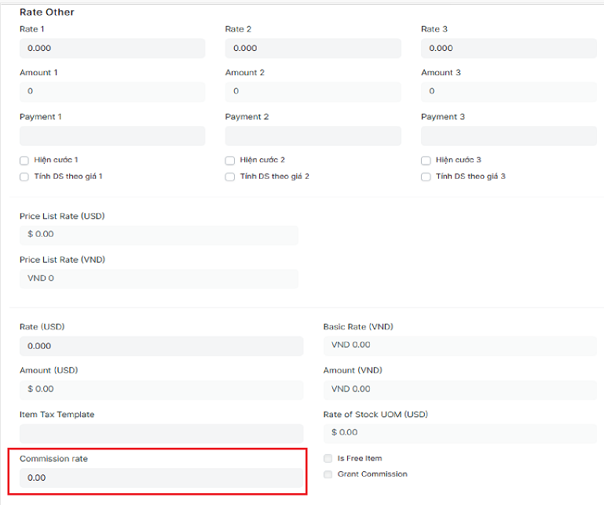Click into the Amount 1 field
This screenshot has height=505, width=604.
112,92
